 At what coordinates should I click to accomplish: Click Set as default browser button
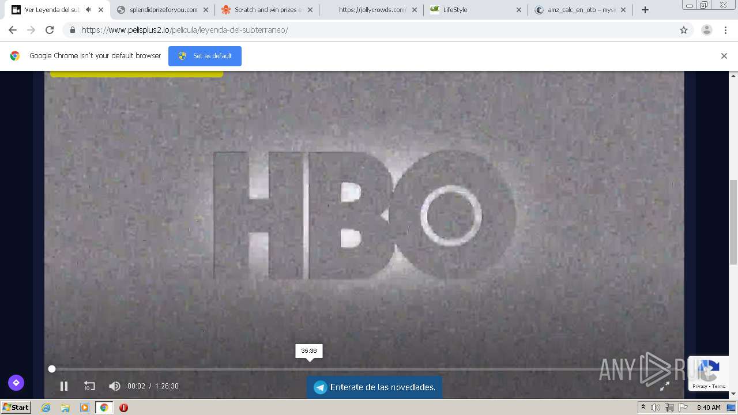205,56
